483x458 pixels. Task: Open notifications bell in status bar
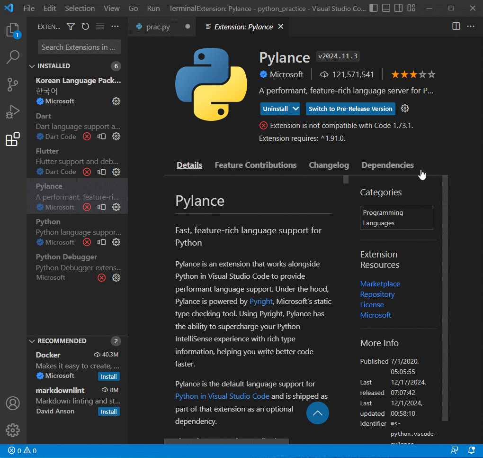pos(471,450)
